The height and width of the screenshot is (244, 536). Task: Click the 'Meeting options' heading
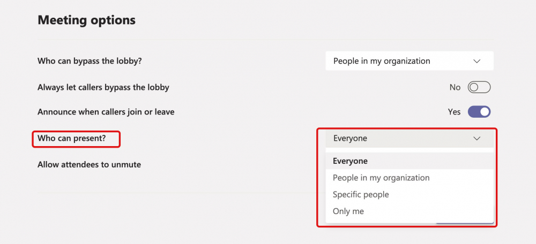pos(86,20)
